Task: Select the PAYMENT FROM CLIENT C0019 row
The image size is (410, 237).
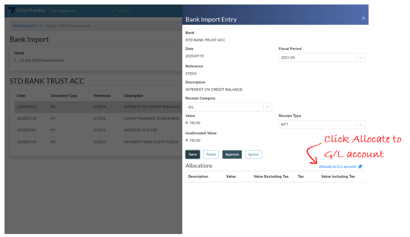Action: [98, 142]
